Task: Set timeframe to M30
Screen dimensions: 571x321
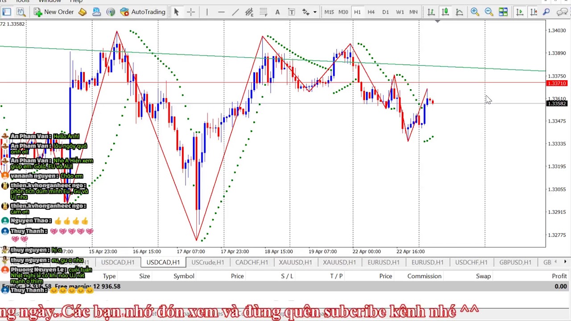Action: click(343, 12)
